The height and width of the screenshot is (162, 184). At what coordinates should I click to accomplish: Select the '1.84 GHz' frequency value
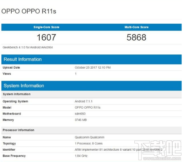[x=81, y=156]
